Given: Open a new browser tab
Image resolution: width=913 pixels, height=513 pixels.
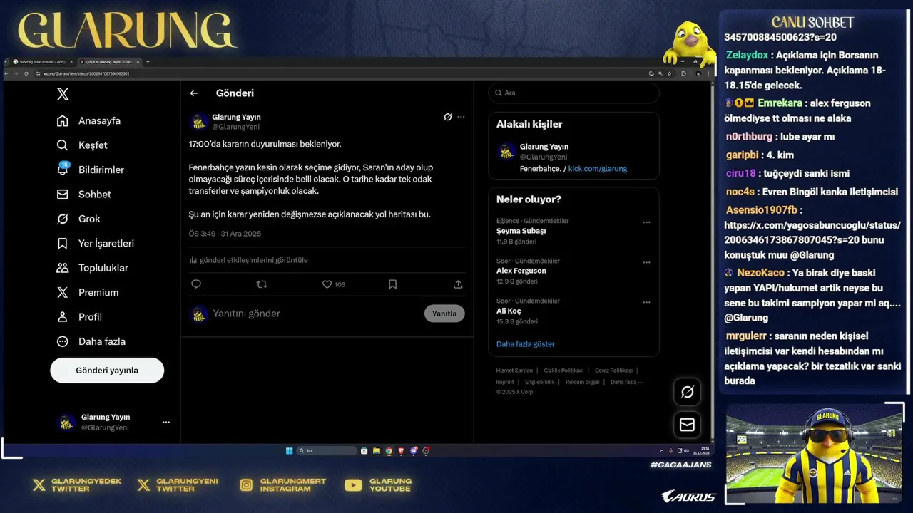Looking at the screenshot, I should 148,62.
